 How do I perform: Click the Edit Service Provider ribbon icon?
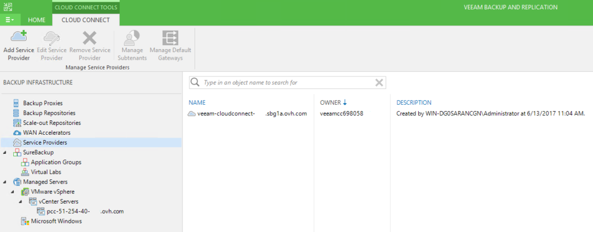click(52, 38)
